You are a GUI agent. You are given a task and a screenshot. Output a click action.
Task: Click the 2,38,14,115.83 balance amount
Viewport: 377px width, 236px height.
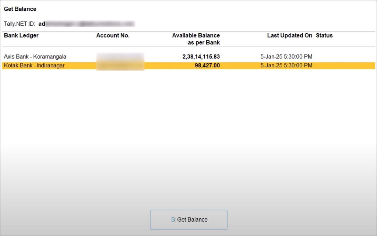pyautogui.click(x=201, y=57)
